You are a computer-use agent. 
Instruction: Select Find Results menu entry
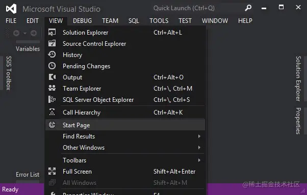(x=125, y=136)
